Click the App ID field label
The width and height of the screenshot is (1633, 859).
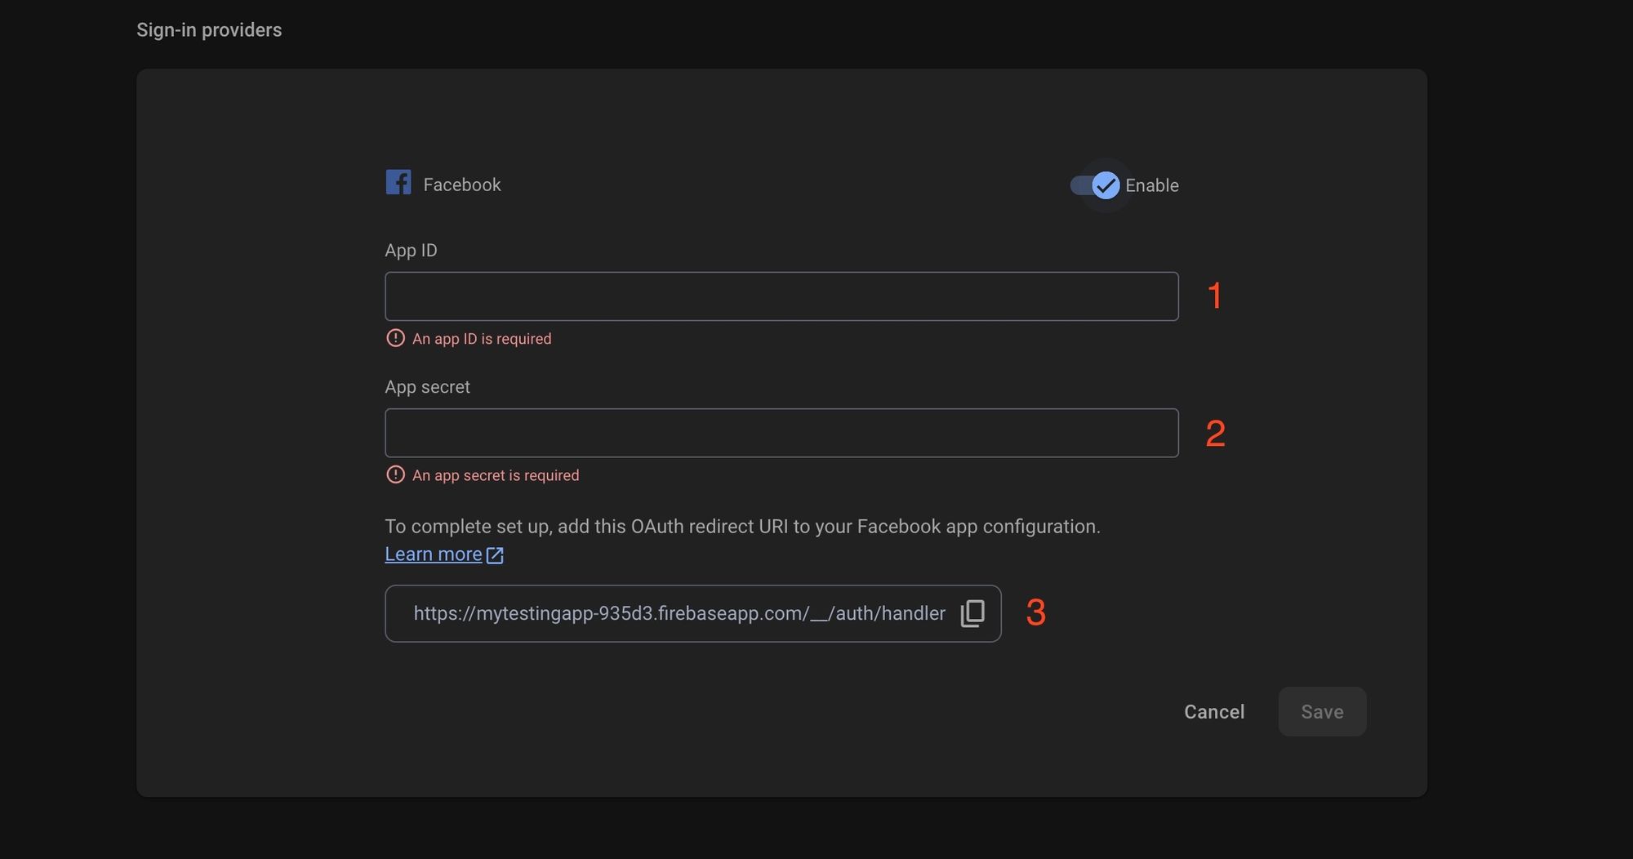(411, 251)
